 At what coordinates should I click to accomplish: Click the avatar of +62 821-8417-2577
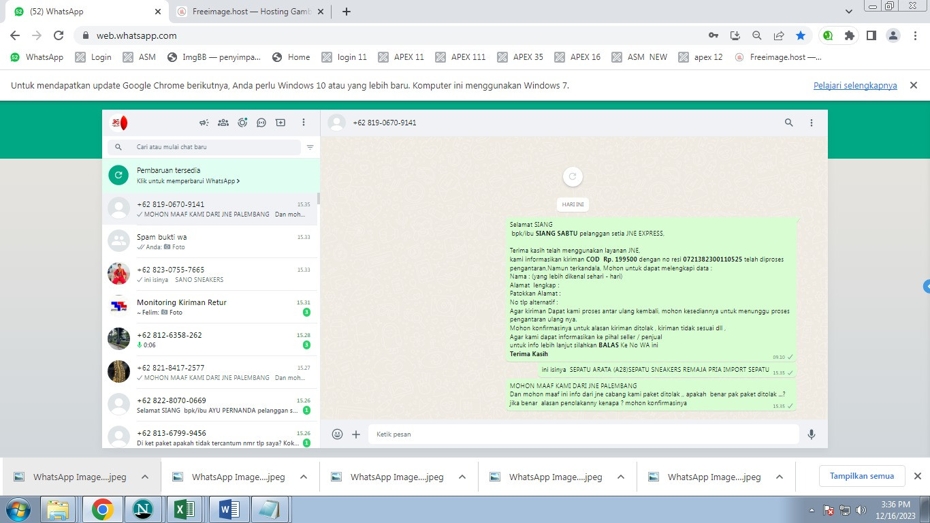point(118,372)
